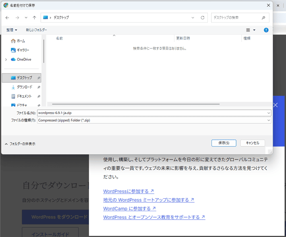The height and width of the screenshot is (237, 286).
Task: Click the ピクチャ folder icon
Action: [x=13, y=105]
